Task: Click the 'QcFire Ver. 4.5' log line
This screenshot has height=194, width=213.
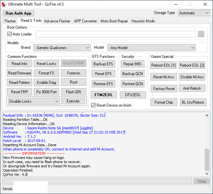Action: coord(15,175)
